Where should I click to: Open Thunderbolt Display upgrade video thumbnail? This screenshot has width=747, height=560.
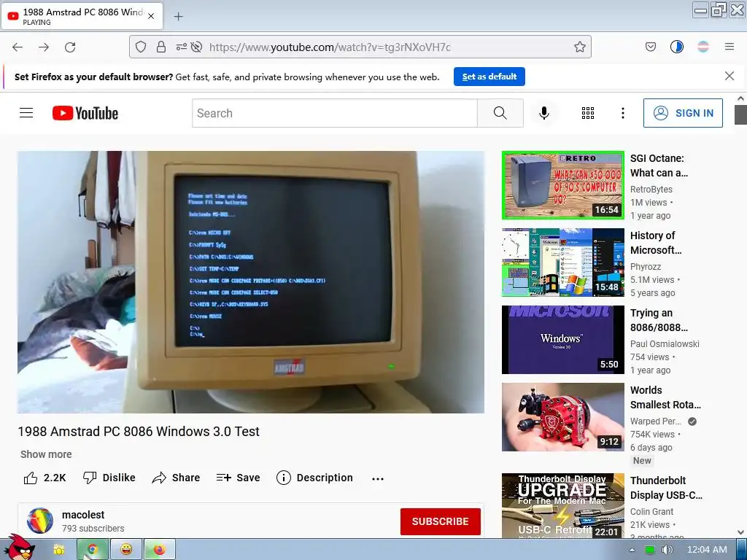point(563,506)
